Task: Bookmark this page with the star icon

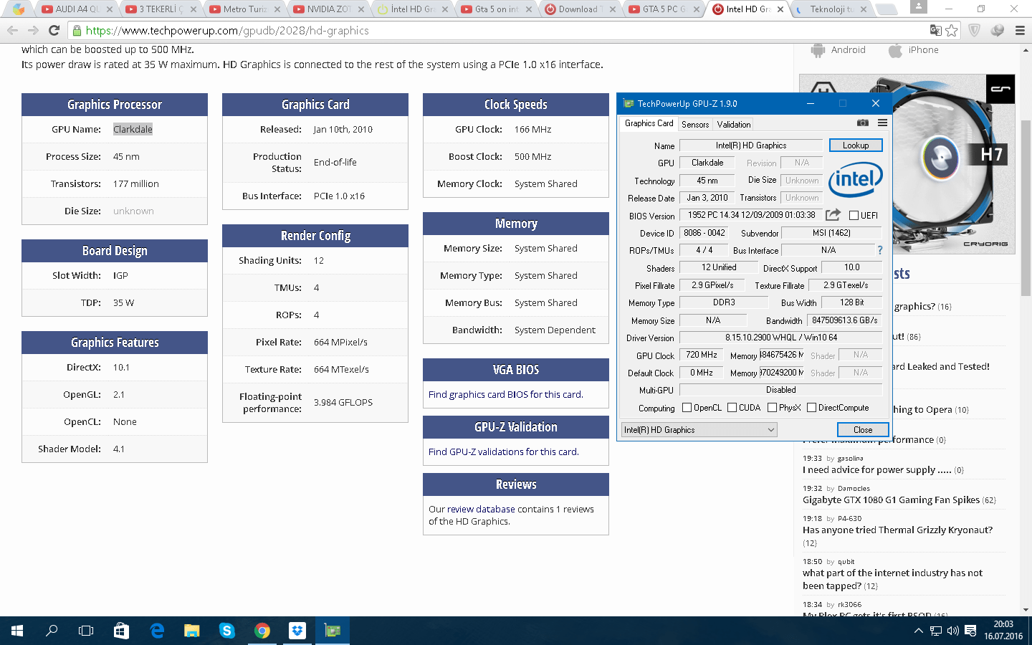Action: pos(952,30)
